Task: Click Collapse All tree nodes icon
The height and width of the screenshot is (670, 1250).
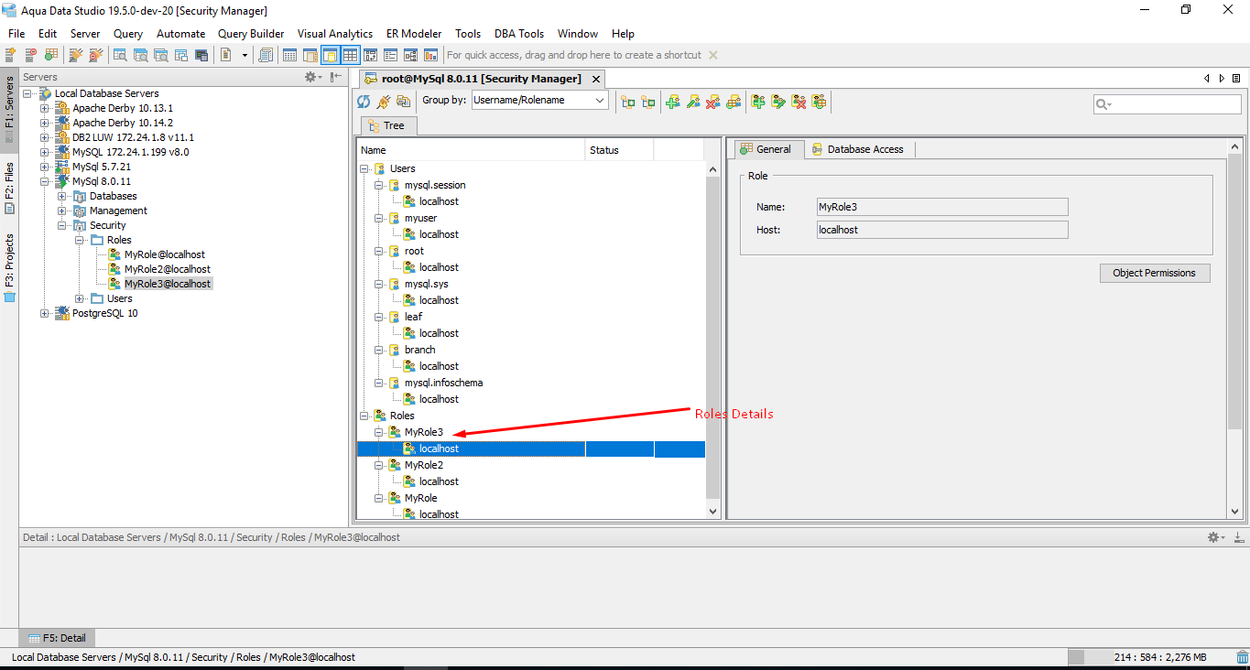Action: pos(648,102)
